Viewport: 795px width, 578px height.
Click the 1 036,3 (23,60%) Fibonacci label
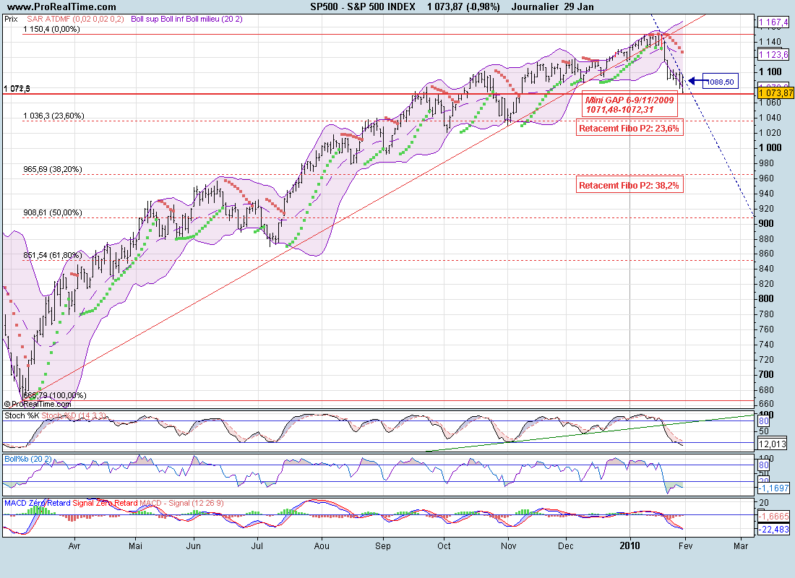[x=53, y=116]
